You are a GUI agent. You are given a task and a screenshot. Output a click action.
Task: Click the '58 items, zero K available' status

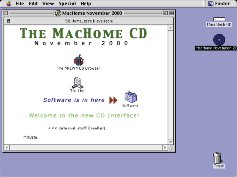point(89,21)
